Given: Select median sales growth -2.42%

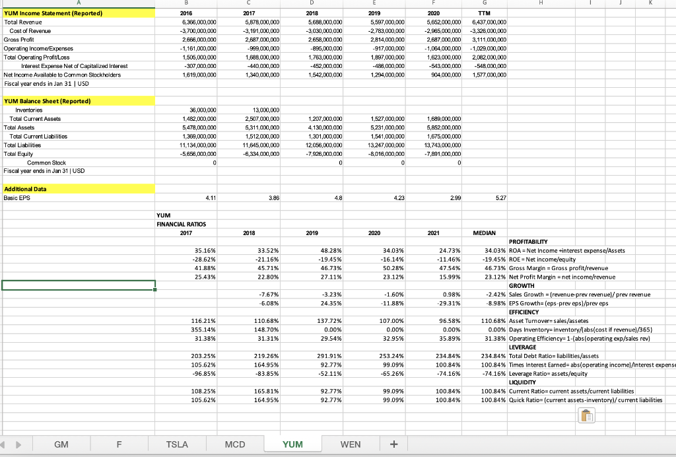Looking at the screenshot, I should [496, 295].
